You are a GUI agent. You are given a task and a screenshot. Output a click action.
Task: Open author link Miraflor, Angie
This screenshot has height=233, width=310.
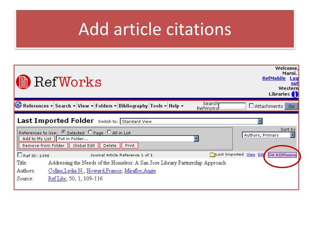click(x=140, y=171)
